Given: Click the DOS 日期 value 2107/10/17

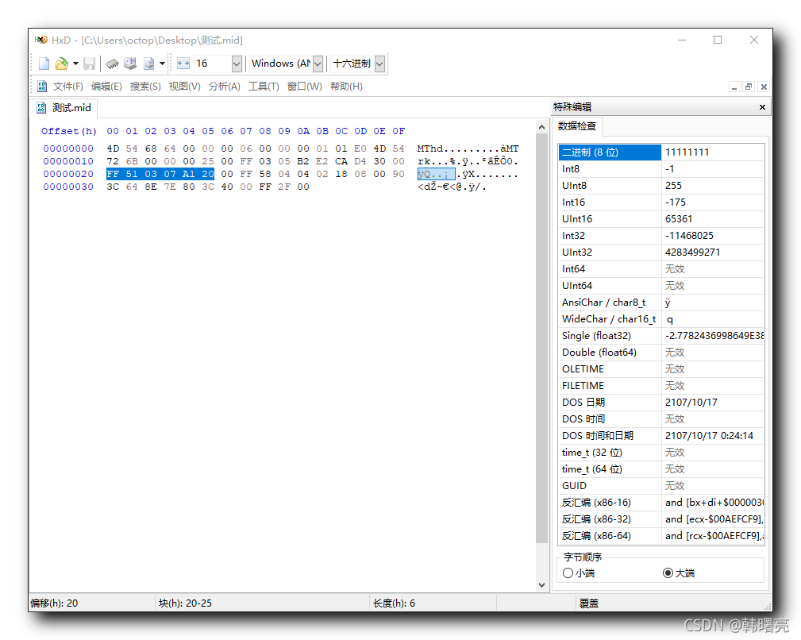Looking at the screenshot, I should pyautogui.click(x=691, y=403).
